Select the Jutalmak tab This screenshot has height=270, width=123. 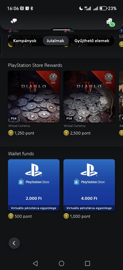55,41
